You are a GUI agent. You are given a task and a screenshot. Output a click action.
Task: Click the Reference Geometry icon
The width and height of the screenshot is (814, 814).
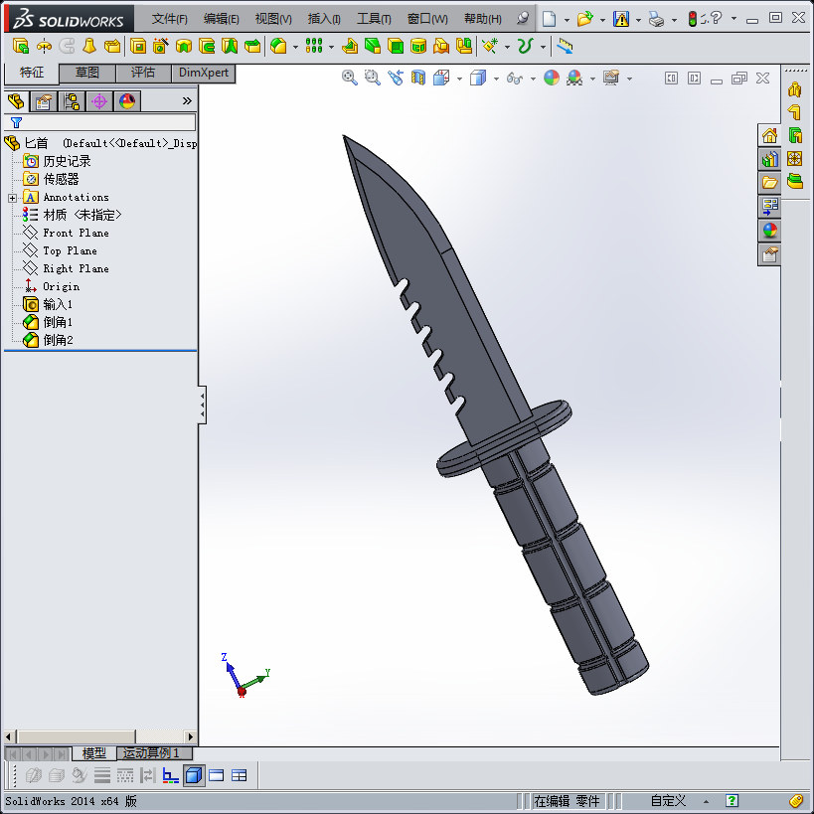click(490, 46)
